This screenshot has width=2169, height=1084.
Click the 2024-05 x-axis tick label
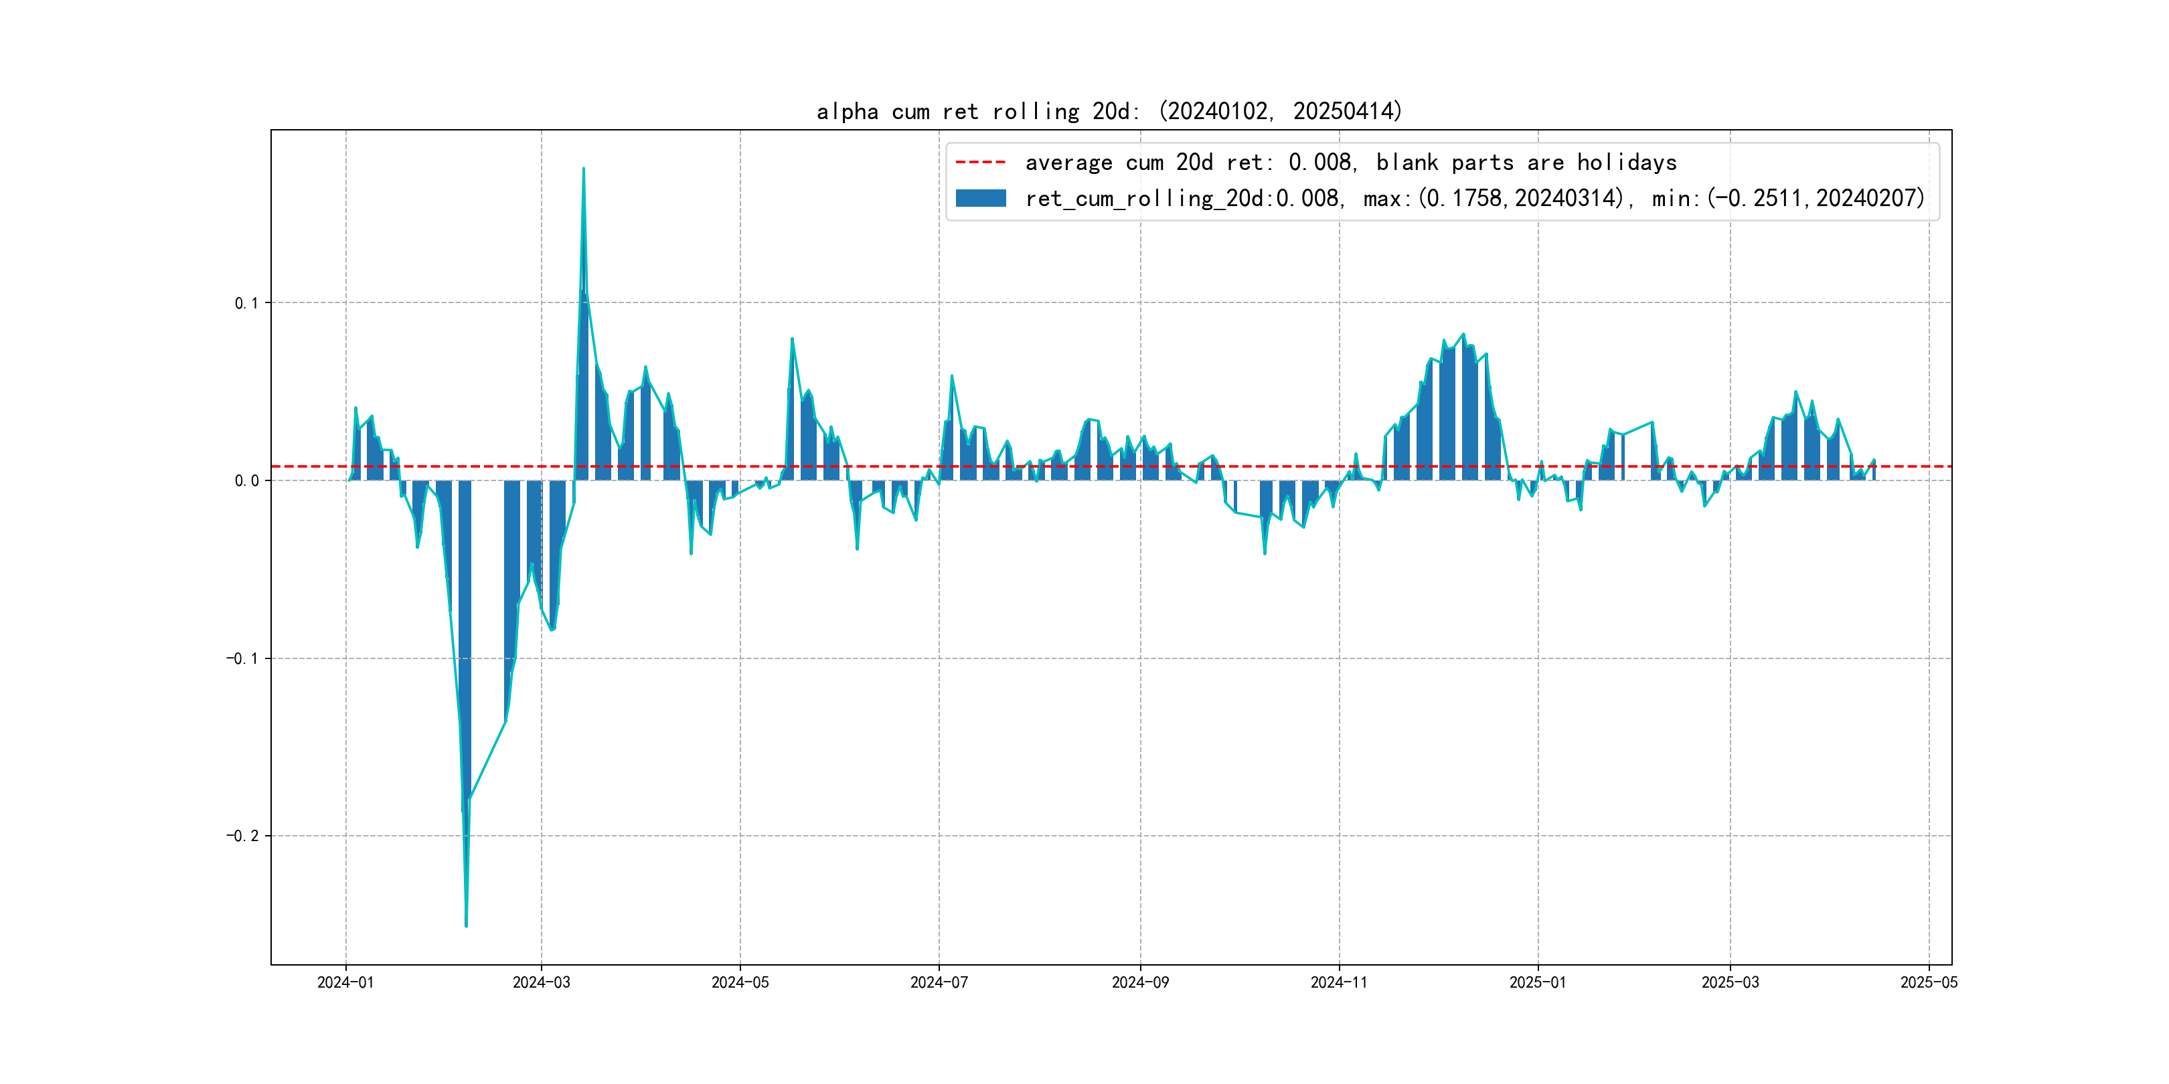pos(740,982)
